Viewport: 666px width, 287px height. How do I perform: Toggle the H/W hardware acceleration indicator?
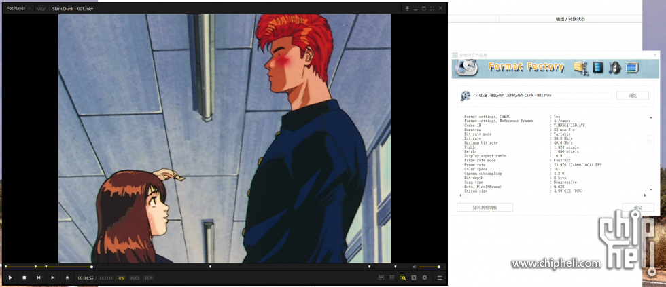click(121, 278)
